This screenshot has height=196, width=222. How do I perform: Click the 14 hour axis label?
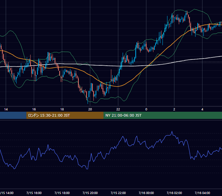6,109
